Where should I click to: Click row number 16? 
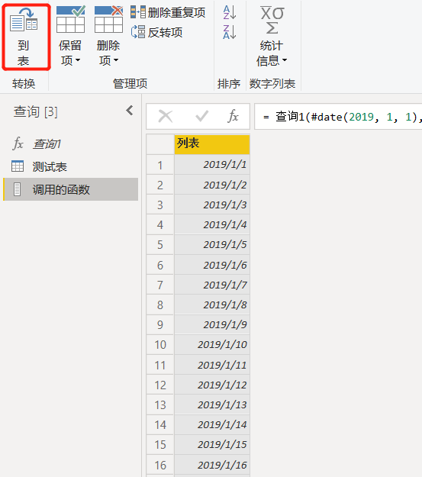click(160, 465)
